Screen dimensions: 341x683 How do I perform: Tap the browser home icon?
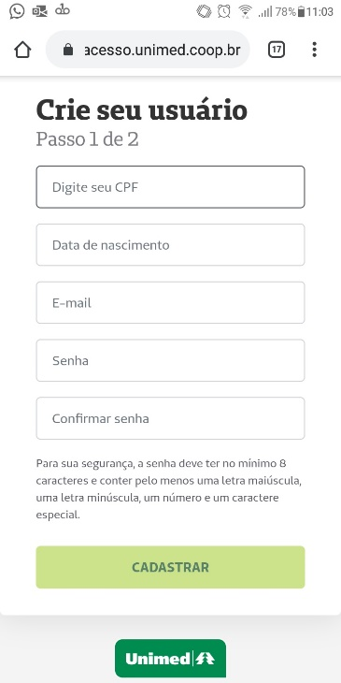click(x=22, y=50)
